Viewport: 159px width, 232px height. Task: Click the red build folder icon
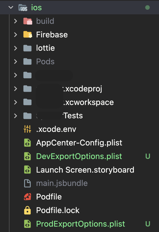point(27,21)
